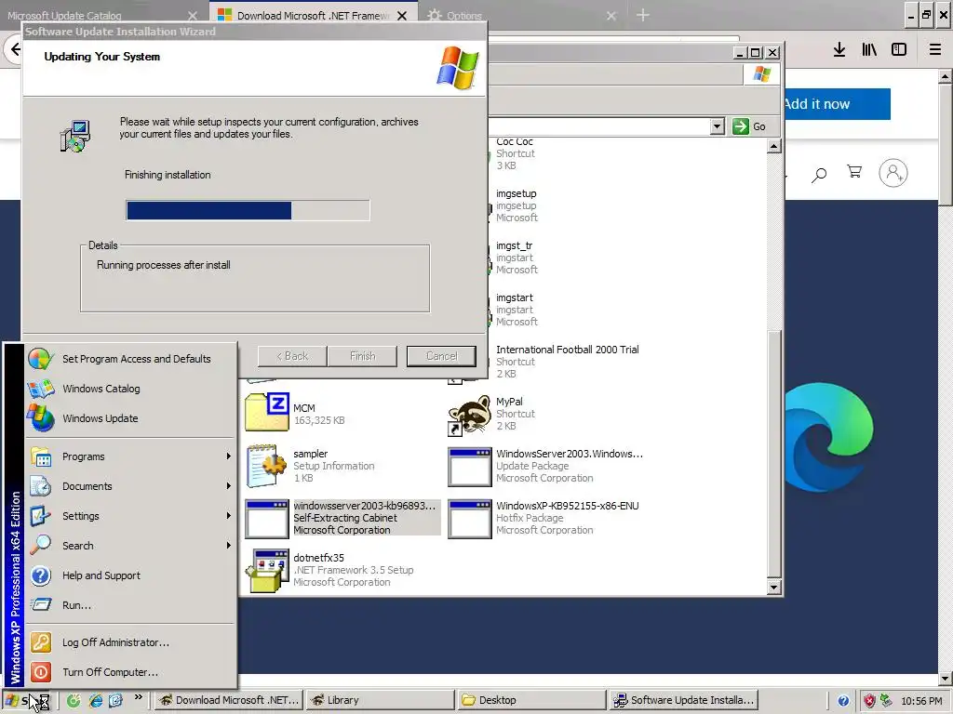Click the imgsetup file name
The width and height of the screenshot is (953, 714).
[516, 193]
